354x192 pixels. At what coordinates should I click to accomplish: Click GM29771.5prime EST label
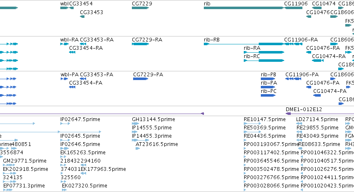[25, 161]
